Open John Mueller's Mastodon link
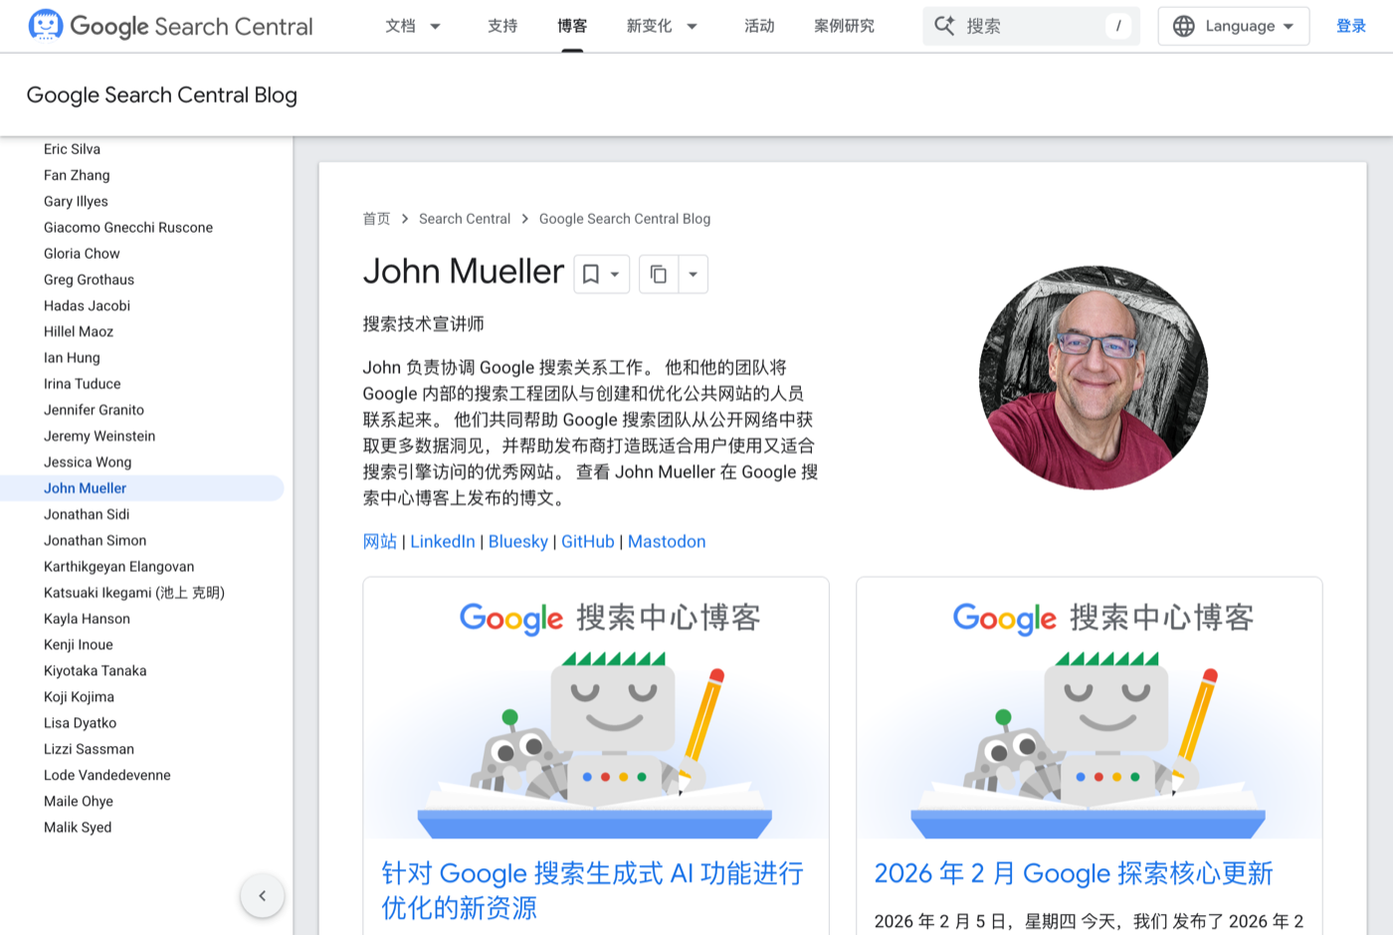The image size is (1393, 935). click(x=667, y=541)
